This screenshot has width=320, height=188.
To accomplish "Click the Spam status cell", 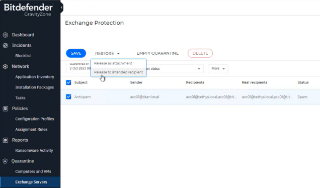I will 302,97.
